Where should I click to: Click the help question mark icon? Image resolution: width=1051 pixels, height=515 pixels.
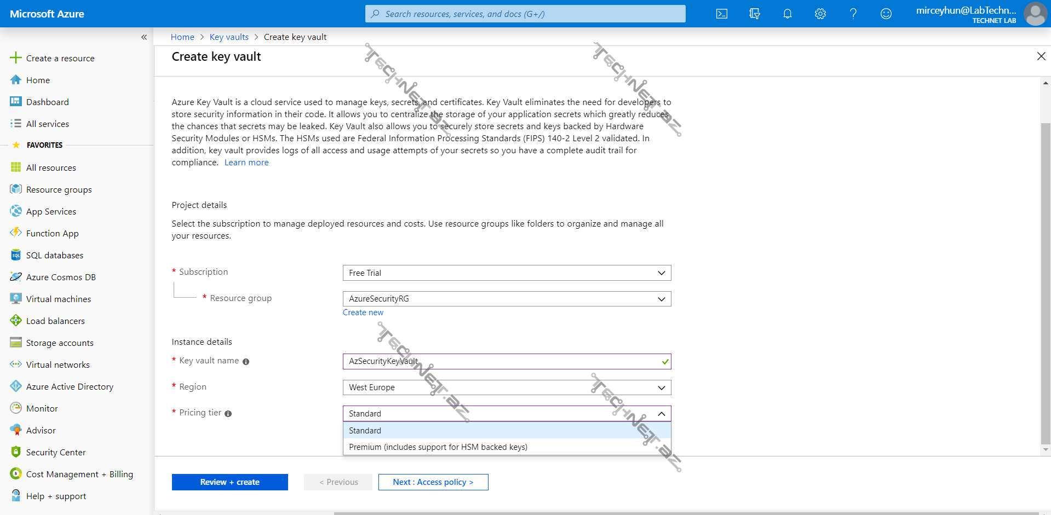853,14
